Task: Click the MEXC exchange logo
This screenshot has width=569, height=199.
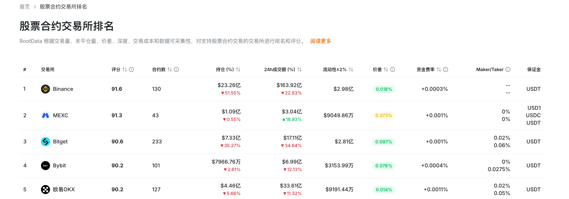Action: (x=45, y=115)
